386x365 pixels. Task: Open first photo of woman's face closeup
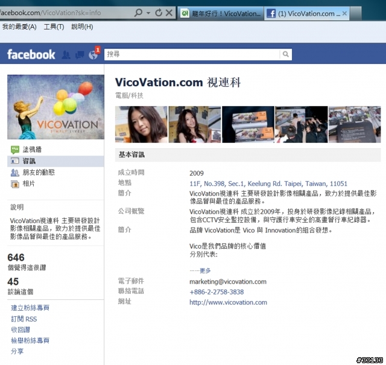[141, 124]
